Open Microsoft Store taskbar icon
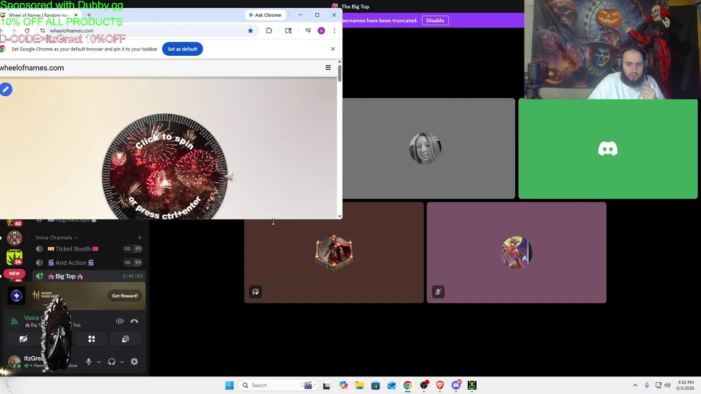Viewport: 701px width, 394px height. [x=375, y=385]
